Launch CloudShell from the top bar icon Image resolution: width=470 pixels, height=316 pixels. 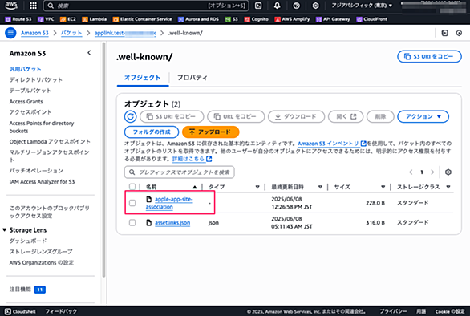point(258,6)
